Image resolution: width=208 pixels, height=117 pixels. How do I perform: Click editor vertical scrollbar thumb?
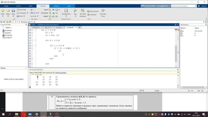[x=176, y=54]
